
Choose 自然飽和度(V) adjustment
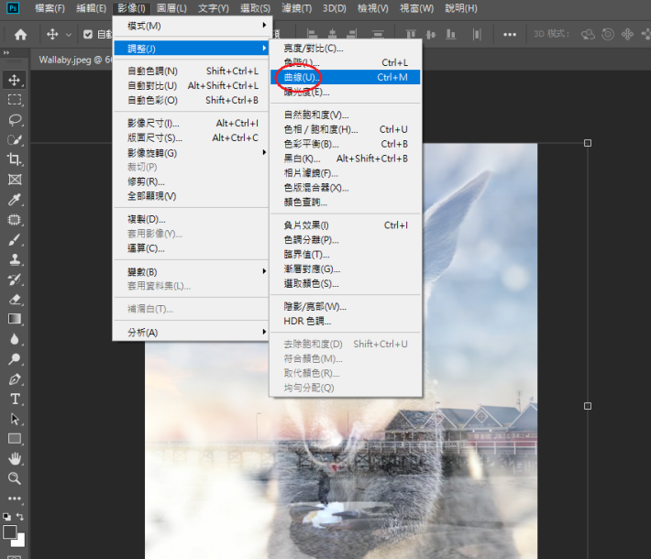pos(346,115)
